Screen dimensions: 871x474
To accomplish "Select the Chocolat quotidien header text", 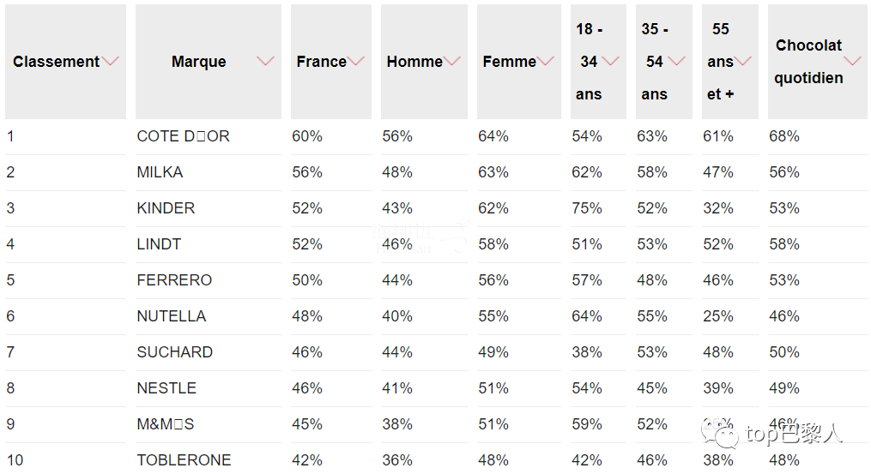I will pos(808,62).
